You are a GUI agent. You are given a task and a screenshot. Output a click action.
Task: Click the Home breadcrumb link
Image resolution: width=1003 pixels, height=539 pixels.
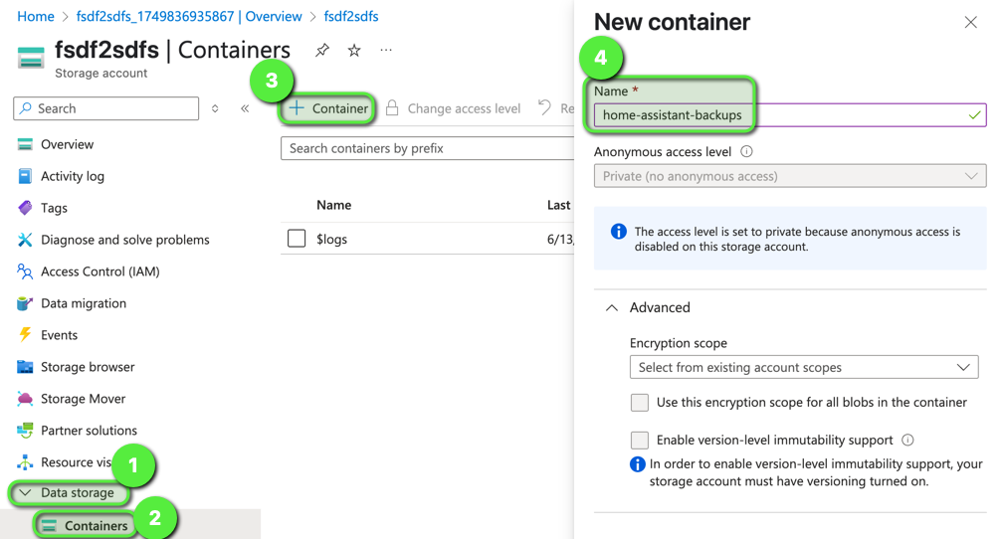(36, 16)
